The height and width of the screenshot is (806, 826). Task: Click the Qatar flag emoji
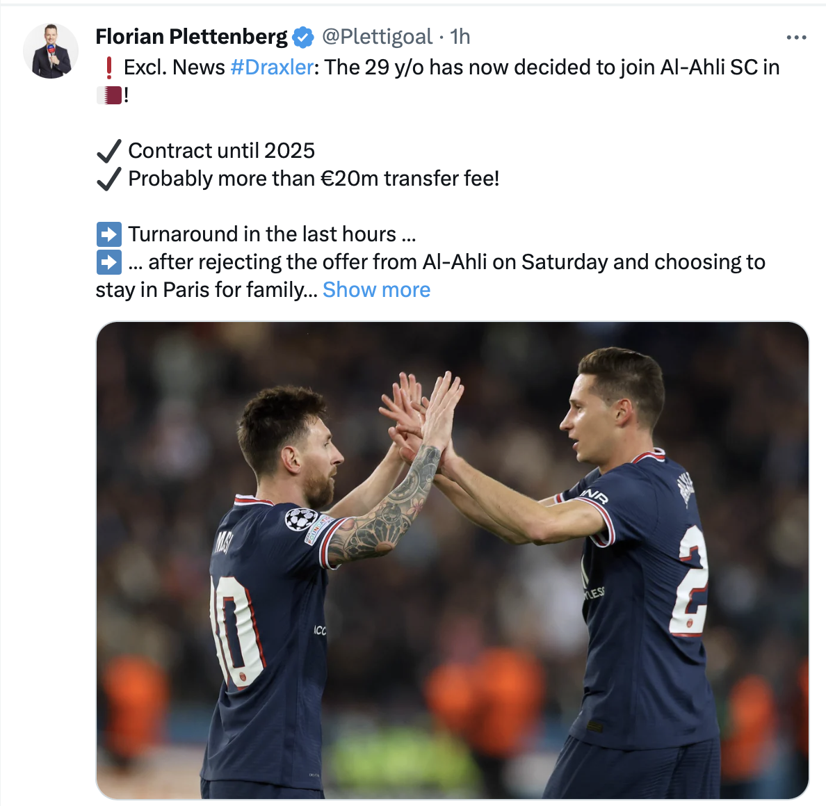point(109,95)
